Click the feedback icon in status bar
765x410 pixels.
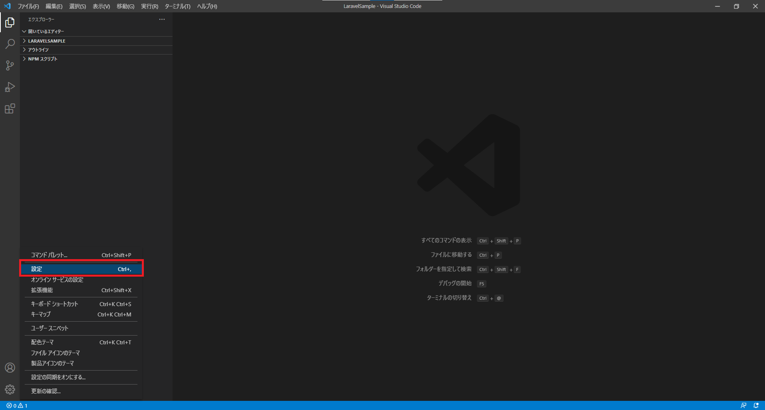[x=743, y=406]
